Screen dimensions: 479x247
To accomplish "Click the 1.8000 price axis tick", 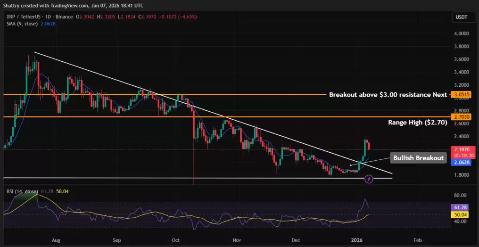I will point(461,175).
